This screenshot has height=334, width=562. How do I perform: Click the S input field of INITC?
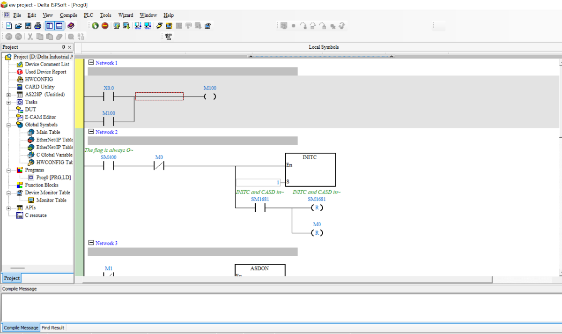tap(258, 182)
